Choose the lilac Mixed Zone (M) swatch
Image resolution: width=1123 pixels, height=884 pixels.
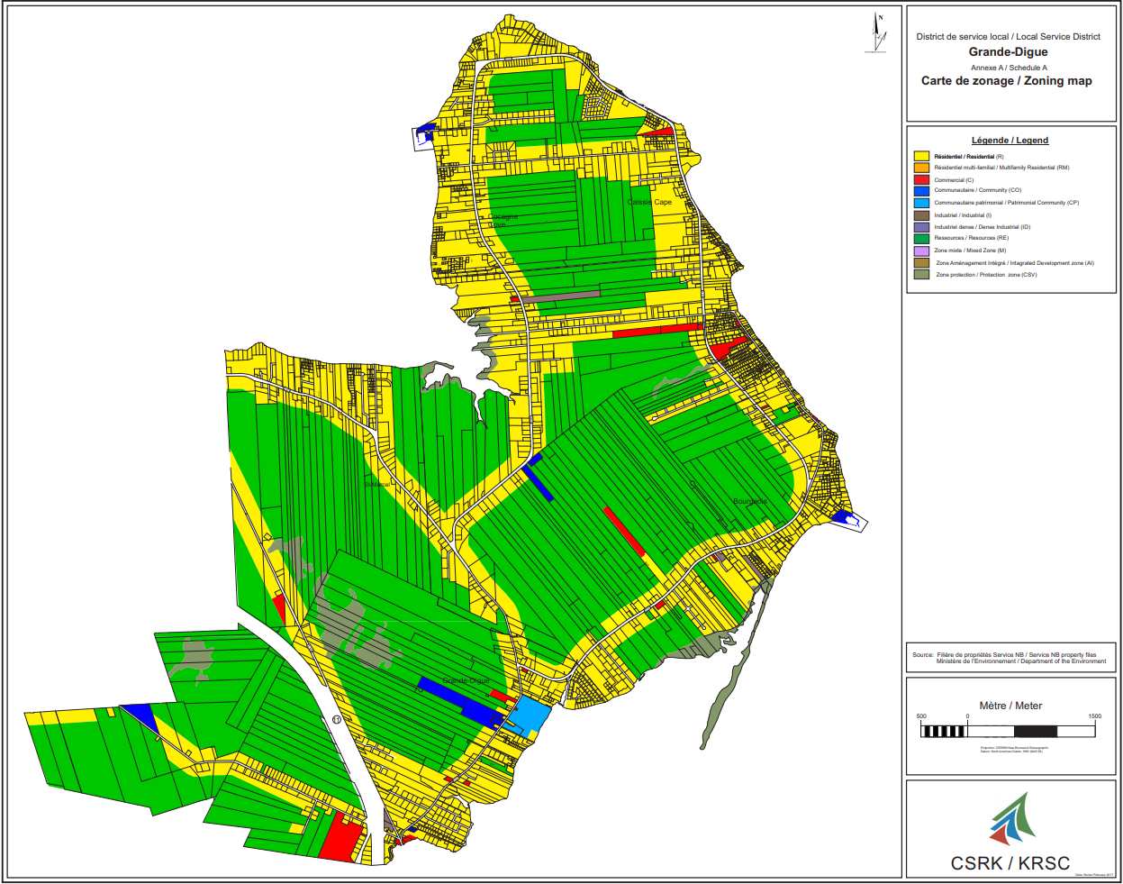921,251
